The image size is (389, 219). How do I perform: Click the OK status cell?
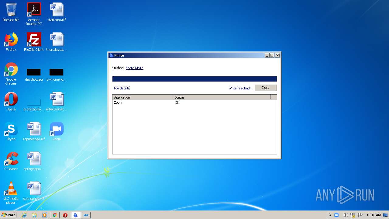[177, 103]
